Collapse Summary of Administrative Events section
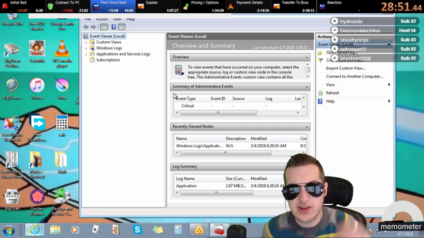424x238 pixels. [x=307, y=87]
